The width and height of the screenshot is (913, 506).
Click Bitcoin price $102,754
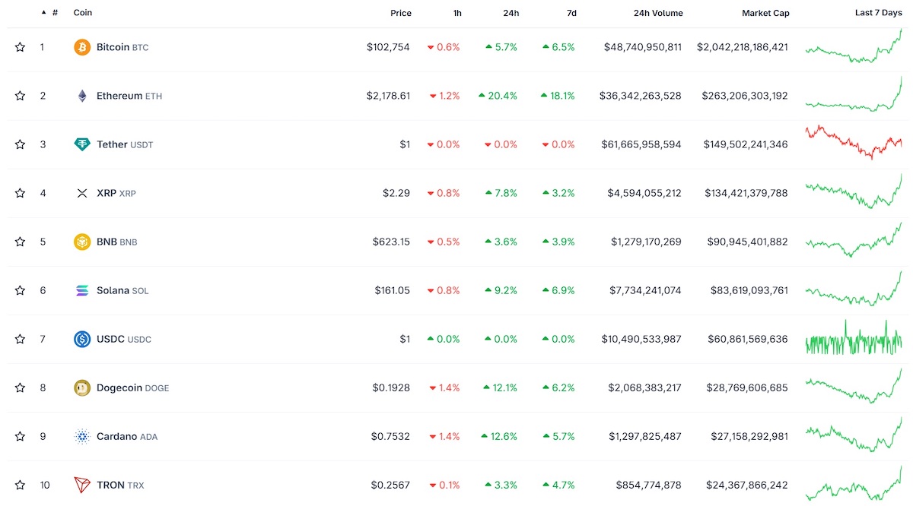pos(388,47)
